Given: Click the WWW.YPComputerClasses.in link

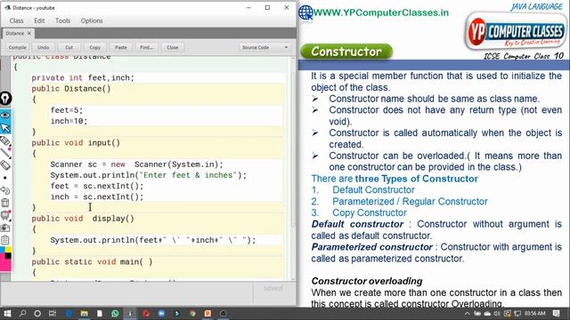Looking at the screenshot, I should (x=381, y=12).
